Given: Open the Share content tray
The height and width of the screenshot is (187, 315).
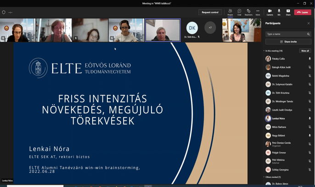Looking at the screenshot, I should tap(288, 12).
